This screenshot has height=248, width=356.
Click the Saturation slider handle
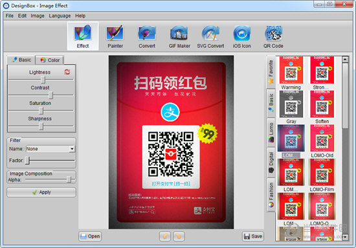coord(41,111)
